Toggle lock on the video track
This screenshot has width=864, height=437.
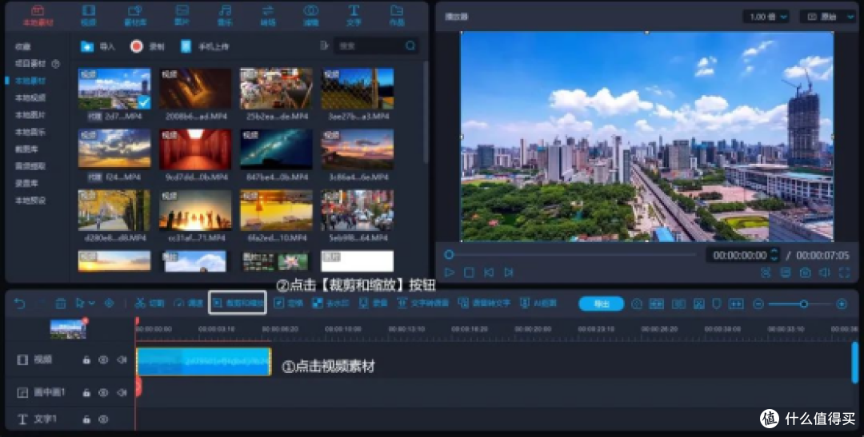coord(86,360)
